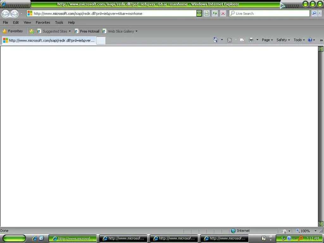Screen dimensions: 324x243
Task: Open the recent pages dropdown beside Forward
Action: click(x=21, y=14)
